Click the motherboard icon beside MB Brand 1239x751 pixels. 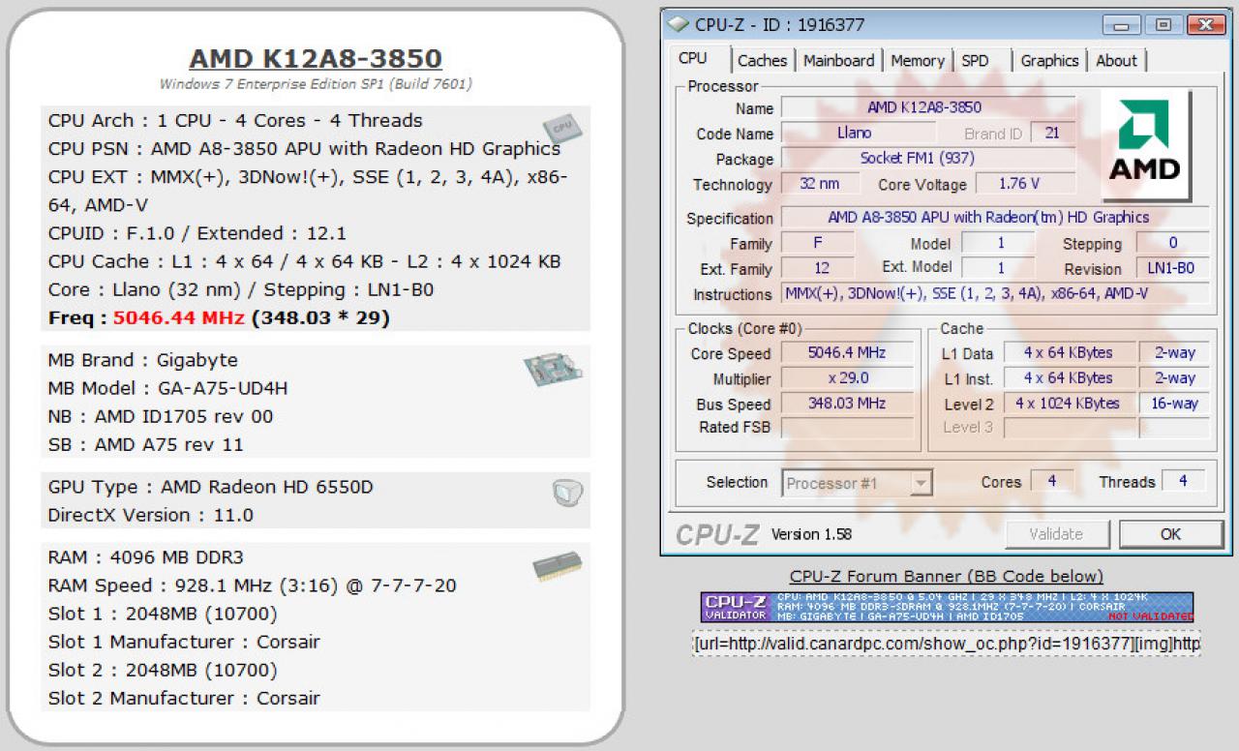(554, 370)
